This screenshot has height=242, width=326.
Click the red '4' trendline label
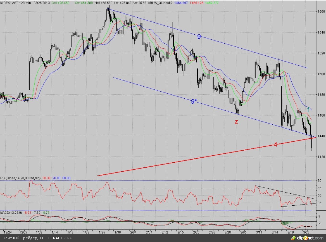[x=275, y=145]
